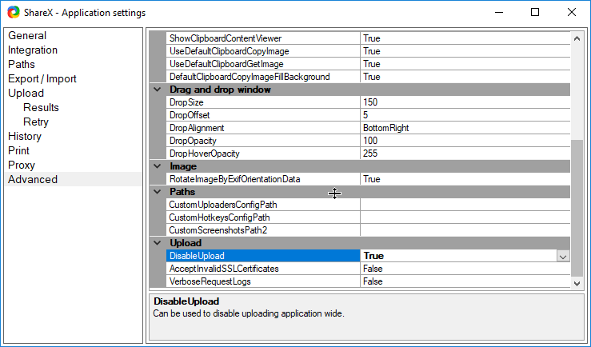
Task: Select Upload in the left sidebar
Action: tap(26, 93)
